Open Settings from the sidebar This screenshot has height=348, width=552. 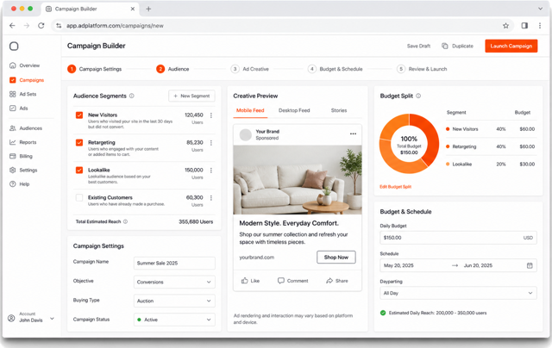point(23,171)
